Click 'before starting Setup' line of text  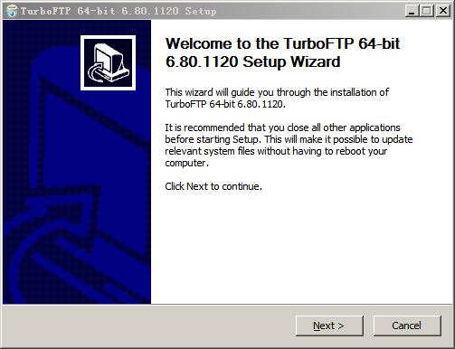pos(289,139)
